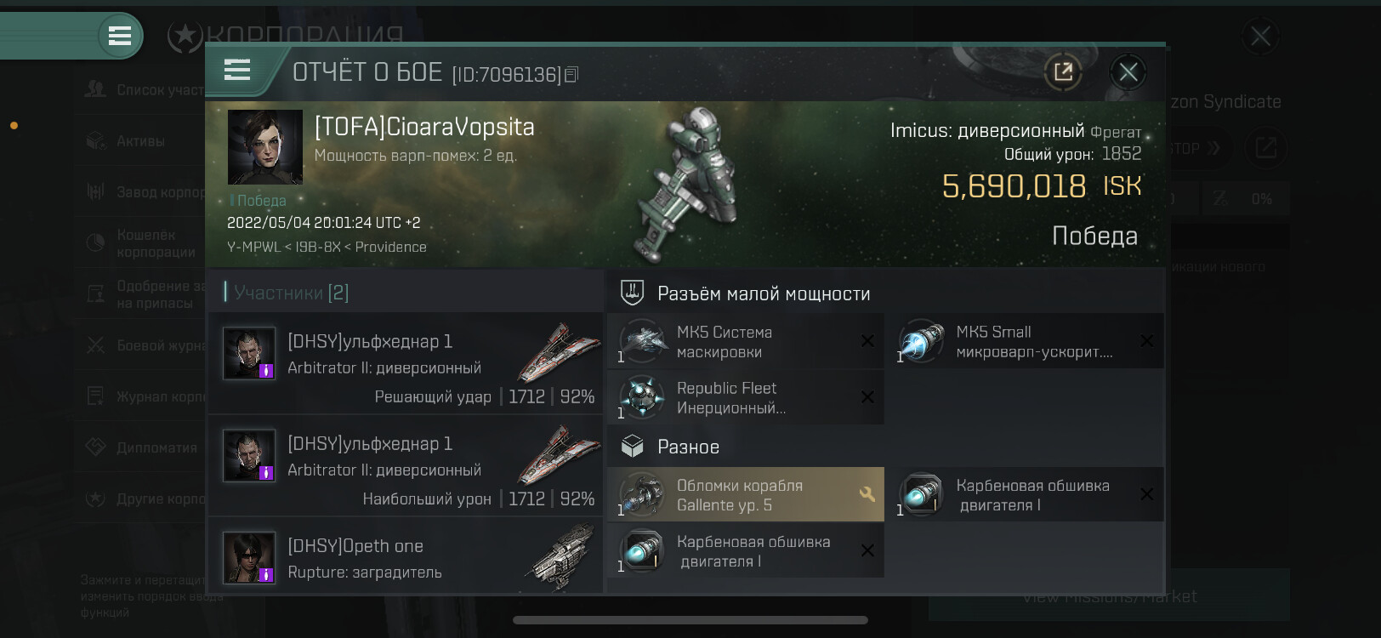Open CioaraVopsita pilot portrait
The image size is (1381, 638).
(265, 146)
